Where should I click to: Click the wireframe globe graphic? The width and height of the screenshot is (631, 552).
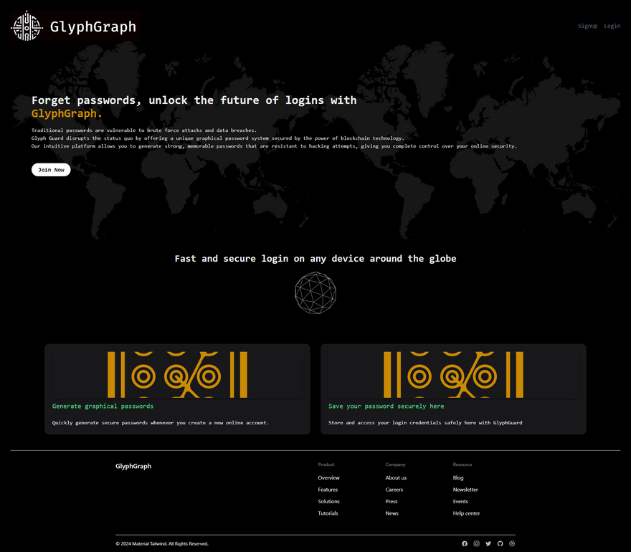pyautogui.click(x=315, y=292)
